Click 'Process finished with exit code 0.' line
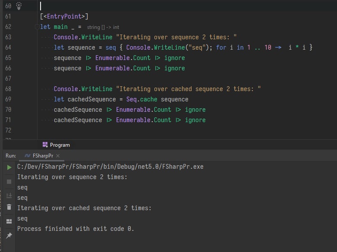The image size is (337, 252). pyautogui.click(x=76, y=229)
